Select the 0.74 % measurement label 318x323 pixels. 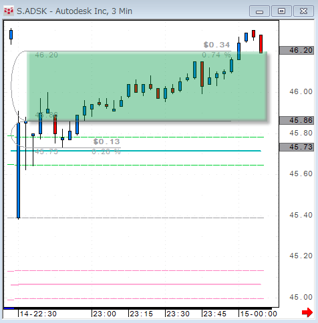point(216,55)
